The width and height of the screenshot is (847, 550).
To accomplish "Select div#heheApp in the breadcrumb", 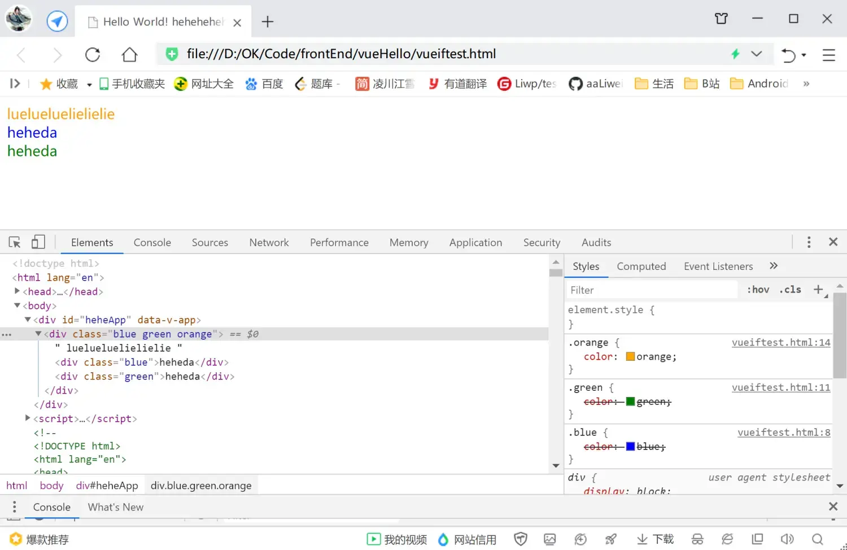I will (x=107, y=486).
